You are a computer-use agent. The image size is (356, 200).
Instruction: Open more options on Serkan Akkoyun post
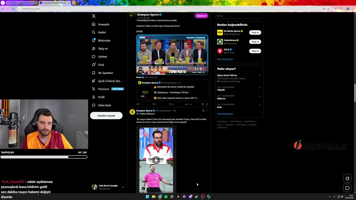207,111
